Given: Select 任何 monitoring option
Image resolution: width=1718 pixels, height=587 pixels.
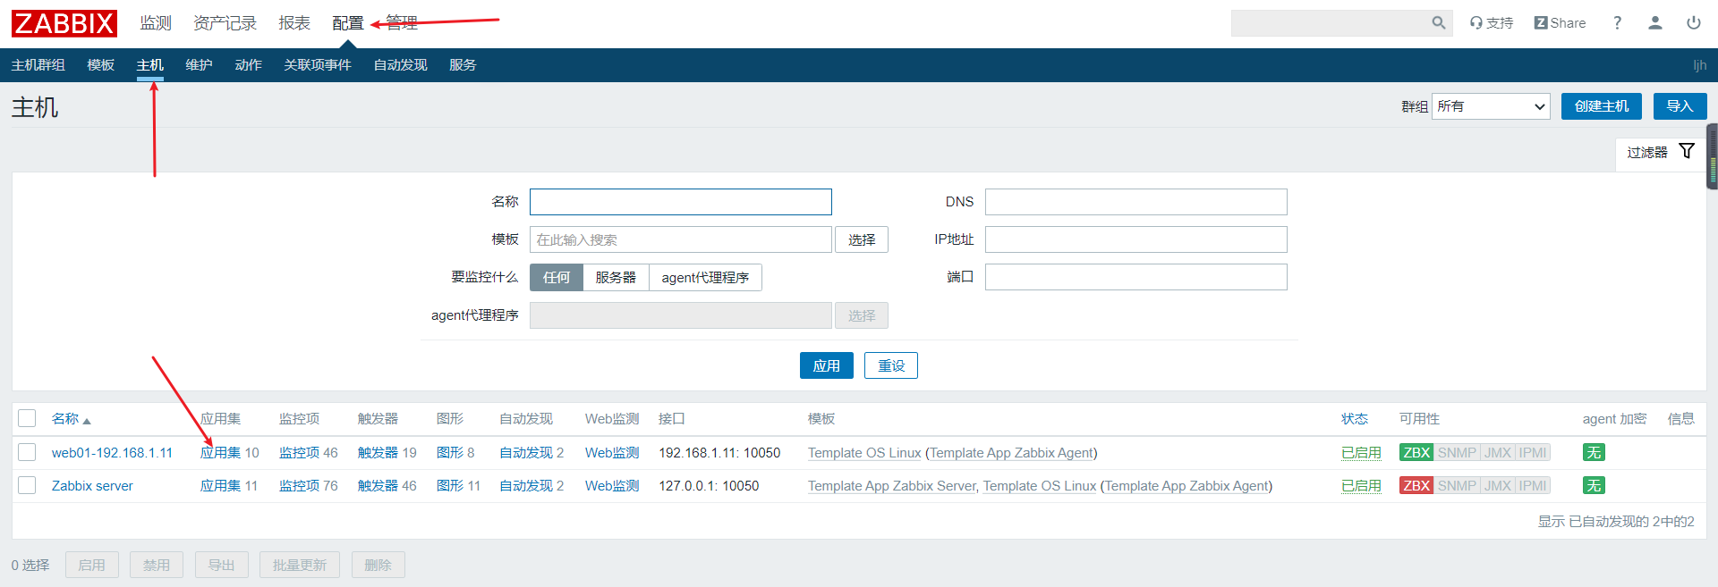Looking at the screenshot, I should (557, 278).
